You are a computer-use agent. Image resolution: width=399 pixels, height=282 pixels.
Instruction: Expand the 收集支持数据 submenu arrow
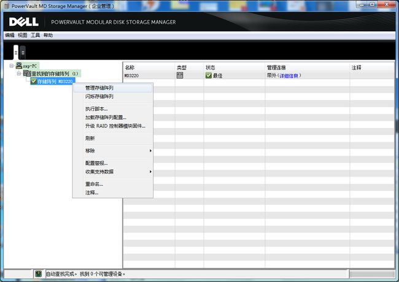coord(150,172)
